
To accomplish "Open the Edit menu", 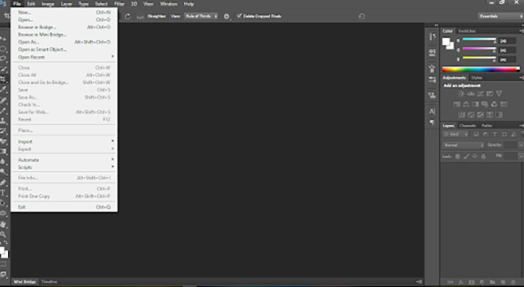I will (x=31, y=4).
